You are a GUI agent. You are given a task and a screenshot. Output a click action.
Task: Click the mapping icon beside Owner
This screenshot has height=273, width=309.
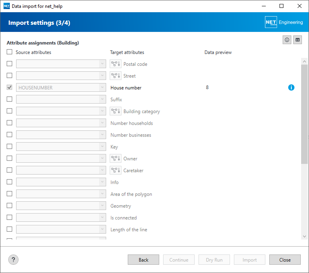tap(116, 159)
